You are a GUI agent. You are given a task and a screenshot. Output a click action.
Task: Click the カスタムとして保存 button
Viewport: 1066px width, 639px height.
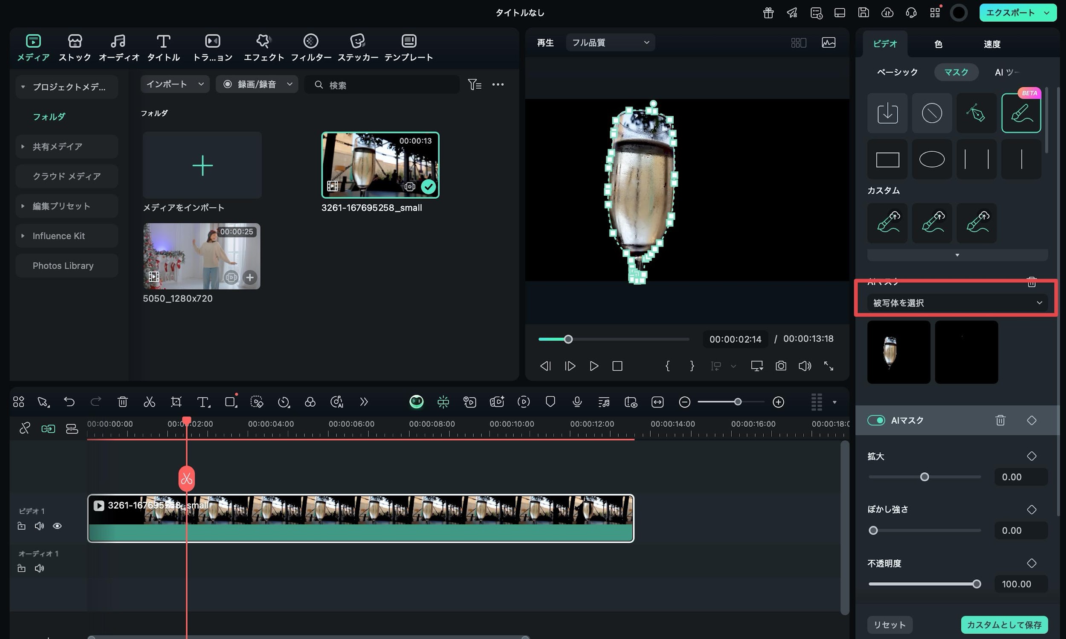click(1004, 625)
